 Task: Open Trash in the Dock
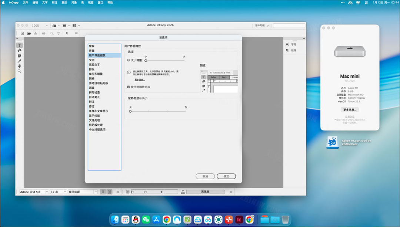coord(285,219)
